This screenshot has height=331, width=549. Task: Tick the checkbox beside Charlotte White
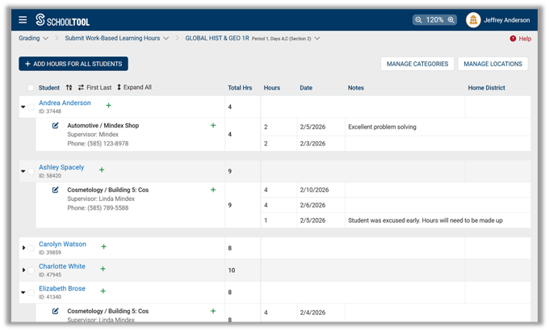click(31, 269)
